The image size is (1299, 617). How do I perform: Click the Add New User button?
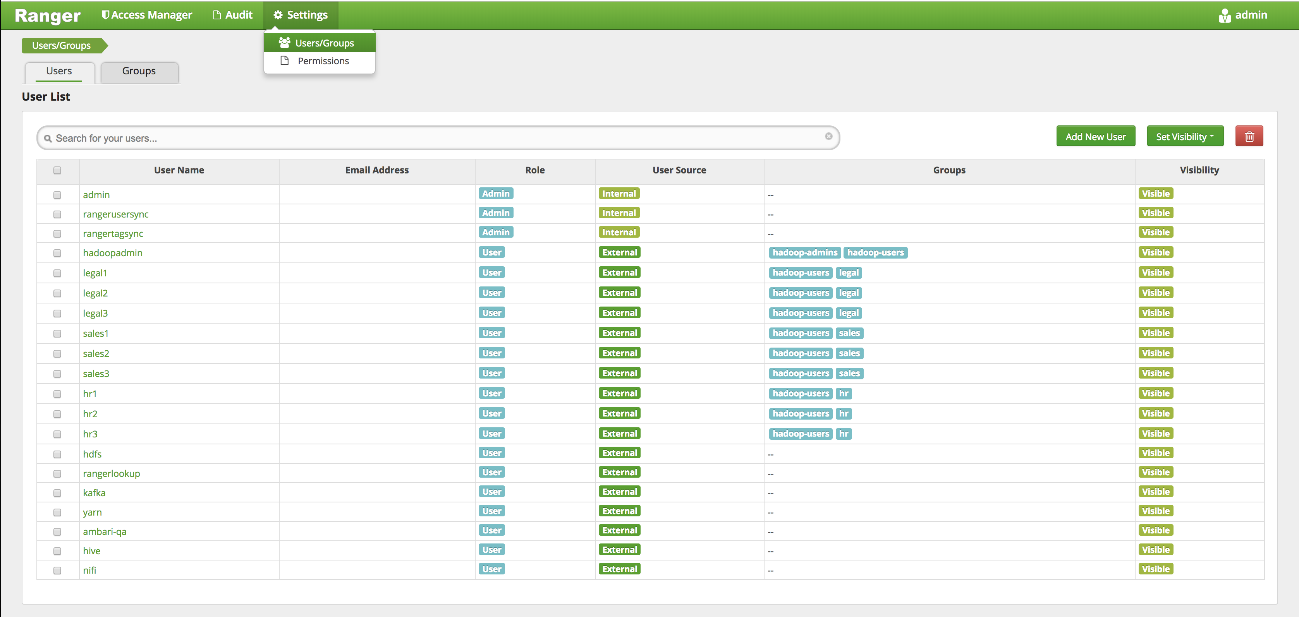click(x=1095, y=136)
